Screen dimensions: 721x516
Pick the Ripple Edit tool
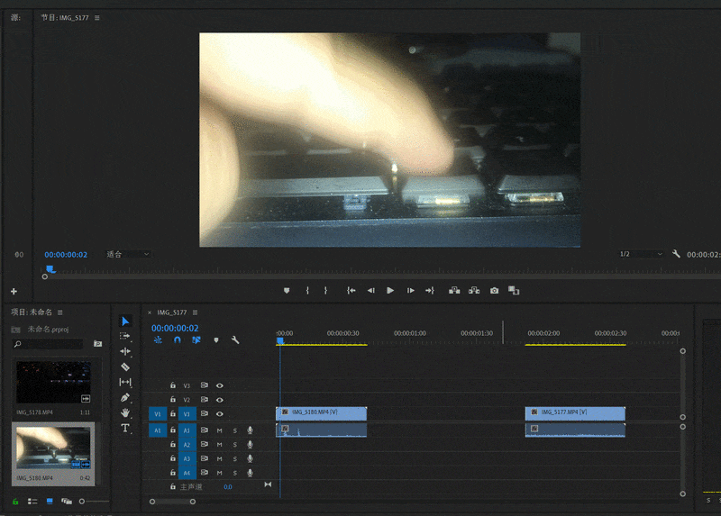click(x=125, y=351)
